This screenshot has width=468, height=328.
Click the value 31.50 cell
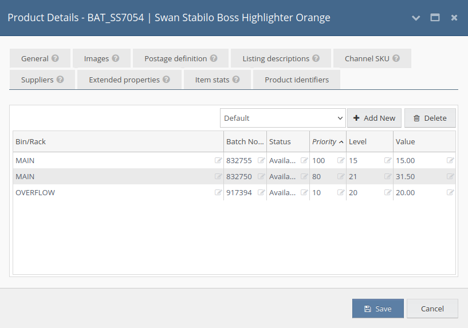[424, 176]
